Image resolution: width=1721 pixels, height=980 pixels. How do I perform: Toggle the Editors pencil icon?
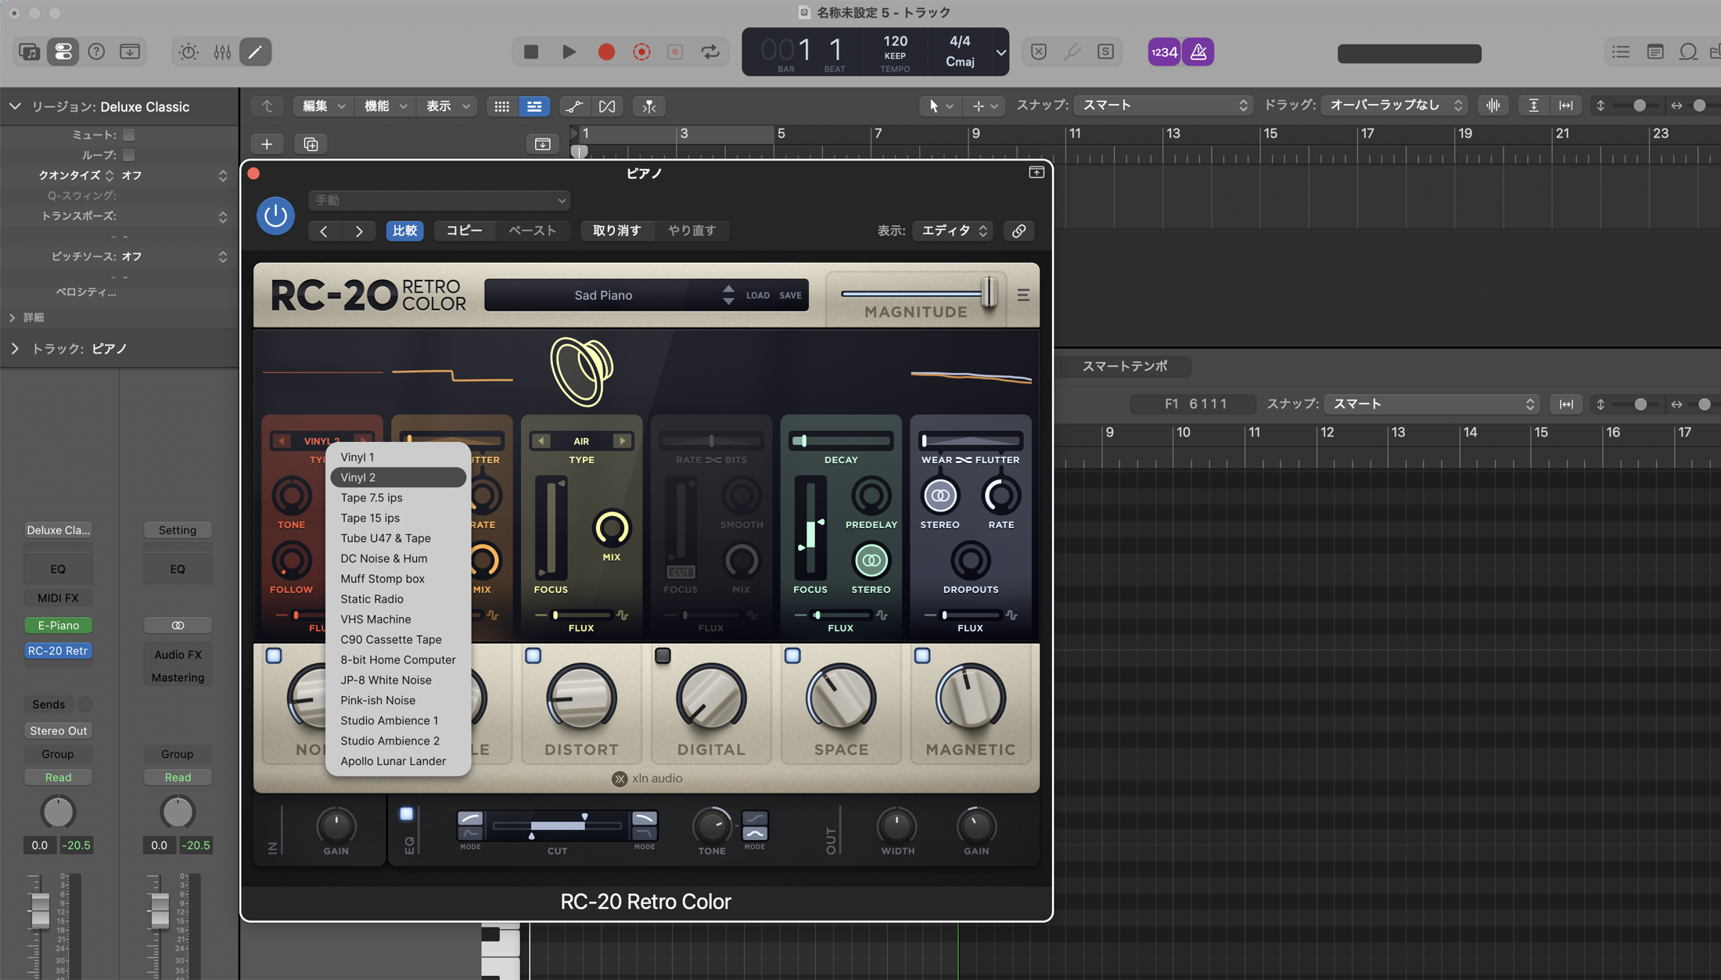click(255, 52)
